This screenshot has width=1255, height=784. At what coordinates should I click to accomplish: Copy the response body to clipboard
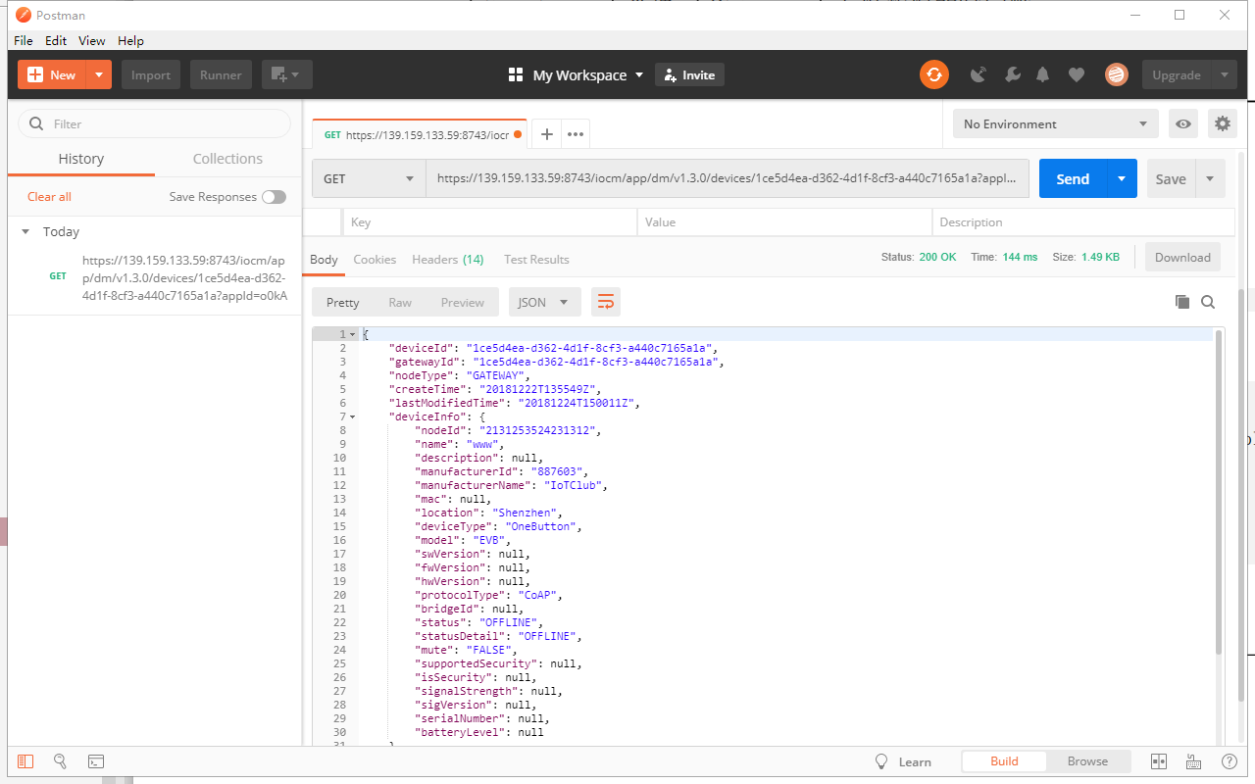pyautogui.click(x=1182, y=302)
